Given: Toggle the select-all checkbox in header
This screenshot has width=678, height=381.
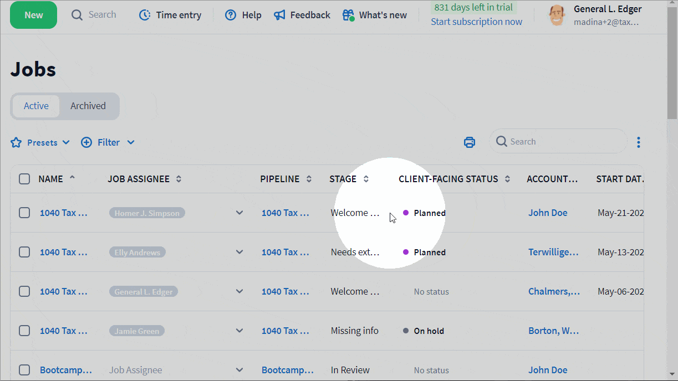Looking at the screenshot, I should coord(24,179).
